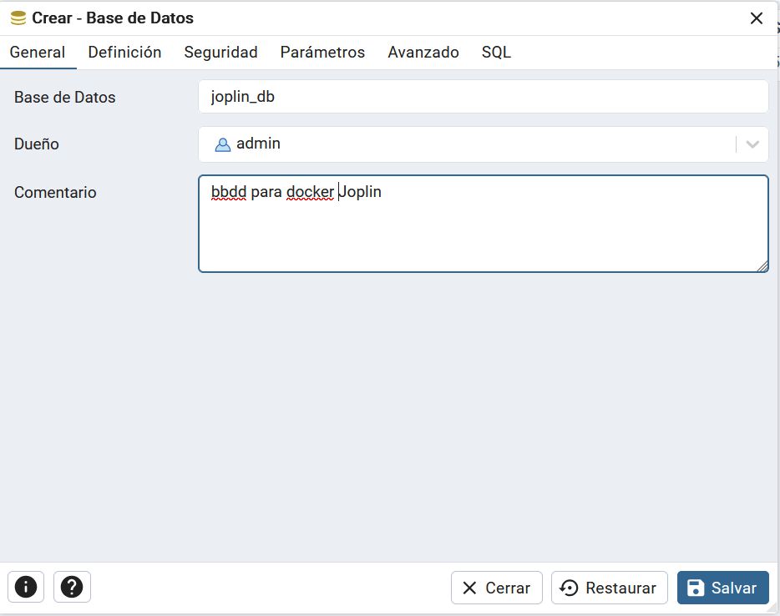Screen dimensions: 780x616
Task: Click the user icon beside admin
Action: pos(222,144)
